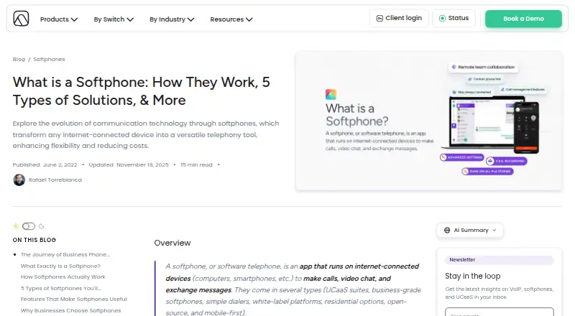575x316 pixels.
Task: Go to How Softphones Actually Work section
Action: pos(63,276)
